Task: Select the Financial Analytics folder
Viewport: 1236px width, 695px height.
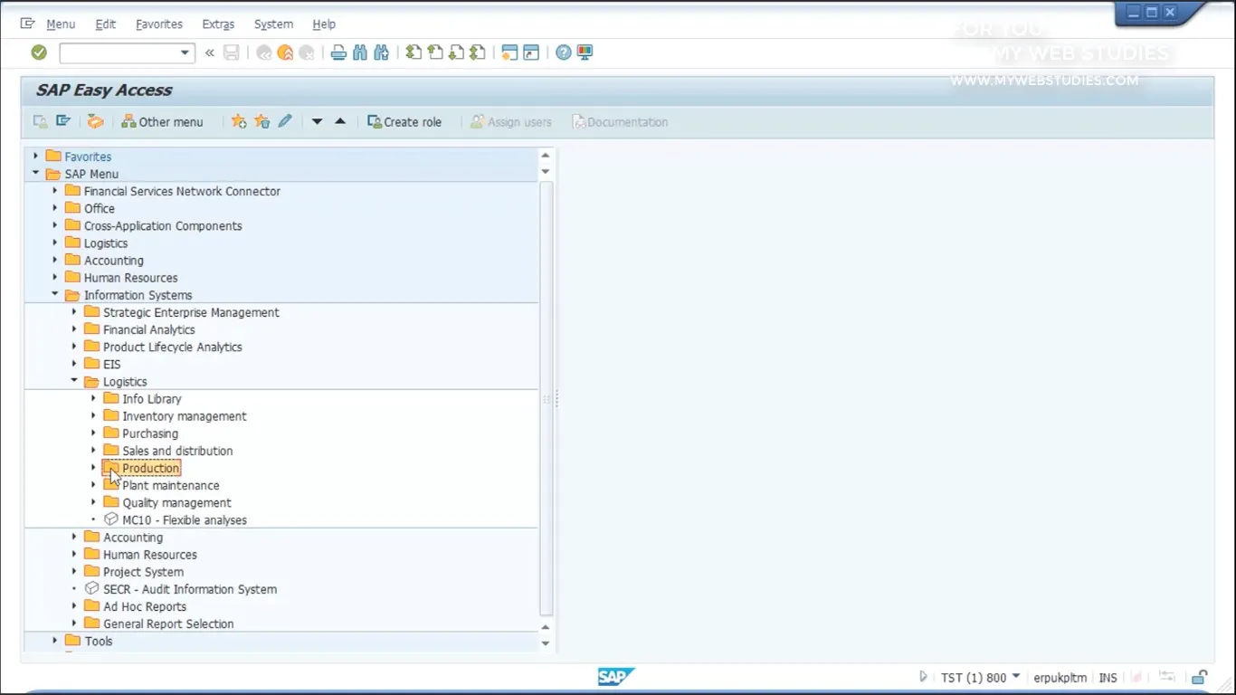Action: coord(149,329)
